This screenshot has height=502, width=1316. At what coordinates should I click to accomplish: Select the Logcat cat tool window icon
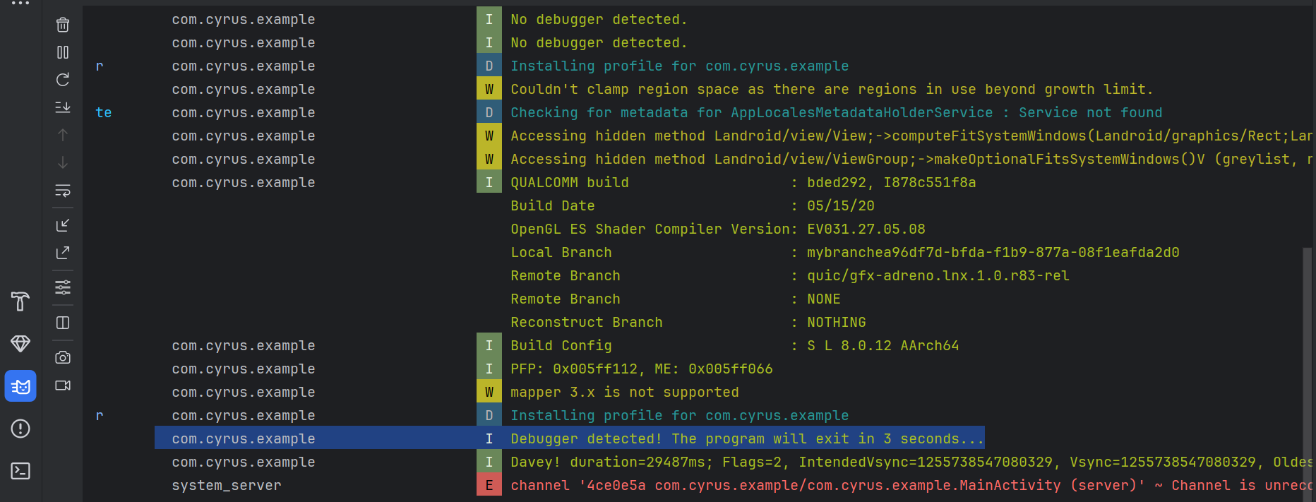click(20, 386)
